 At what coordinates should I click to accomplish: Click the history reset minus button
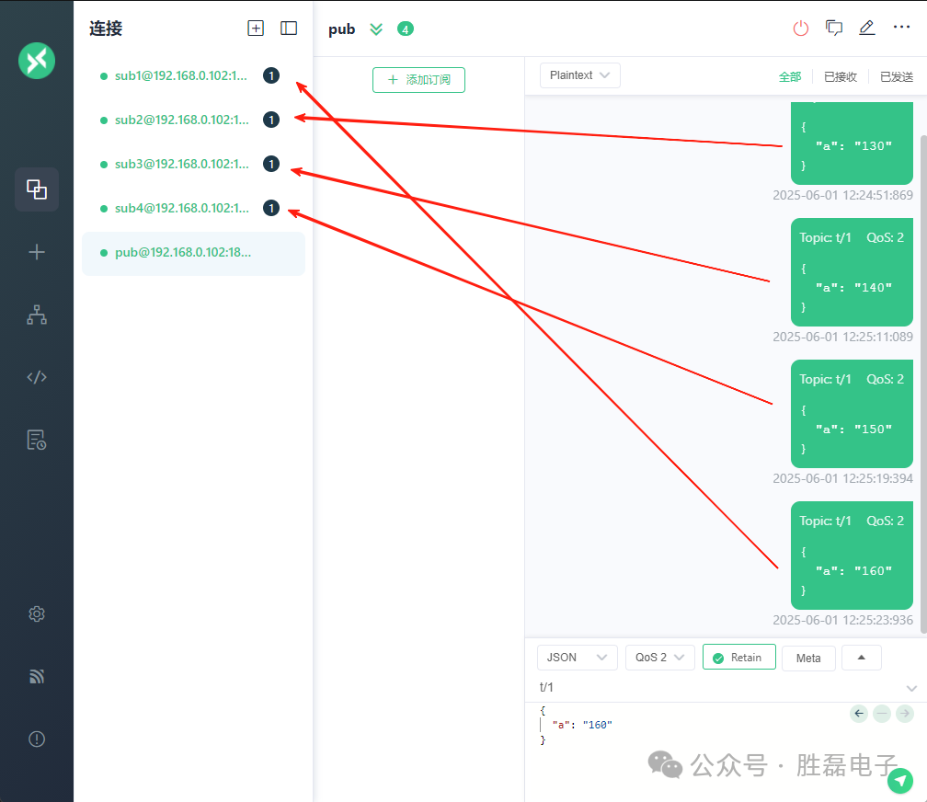point(882,714)
